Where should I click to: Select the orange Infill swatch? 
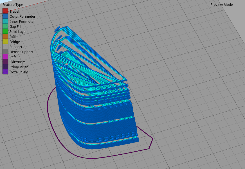[x=5, y=37]
